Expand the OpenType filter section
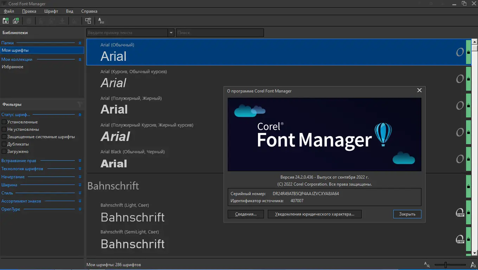The height and width of the screenshot is (270, 478). [x=80, y=209]
